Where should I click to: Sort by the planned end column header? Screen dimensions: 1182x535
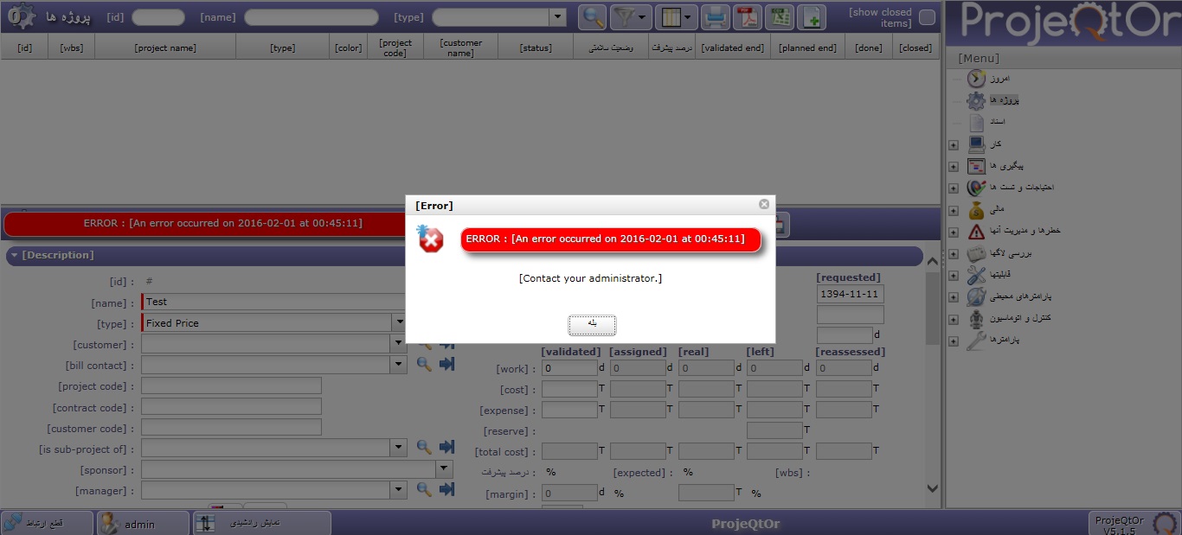(807, 48)
